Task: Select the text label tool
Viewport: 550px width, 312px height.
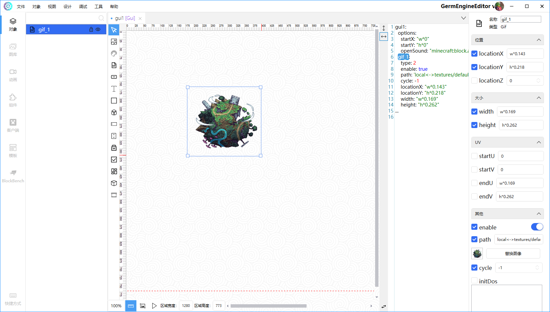Action: 114,89
